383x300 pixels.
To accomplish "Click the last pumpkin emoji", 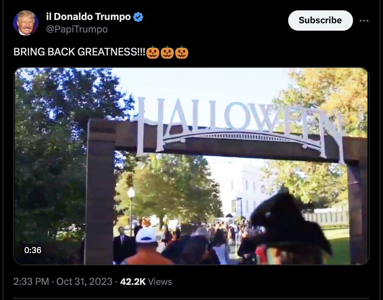I will point(182,52).
